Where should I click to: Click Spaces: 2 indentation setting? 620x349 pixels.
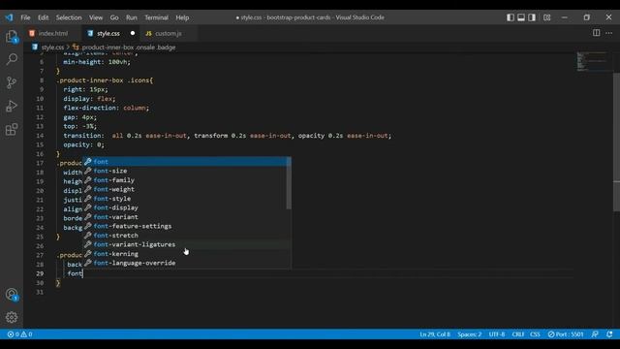(469, 334)
